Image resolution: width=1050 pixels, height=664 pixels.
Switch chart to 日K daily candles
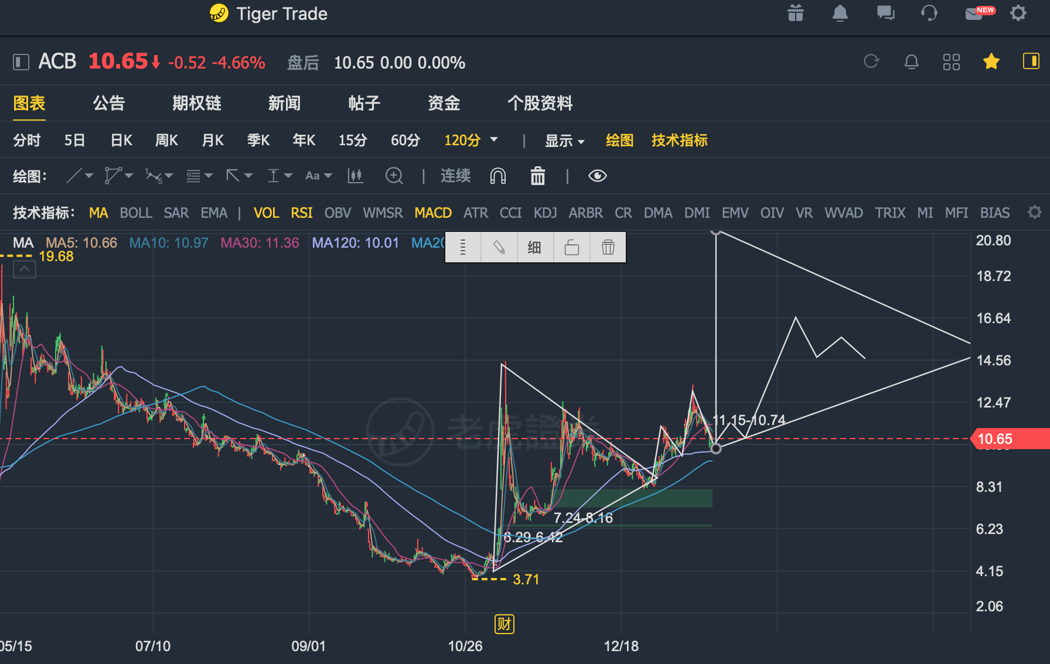(x=121, y=140)
